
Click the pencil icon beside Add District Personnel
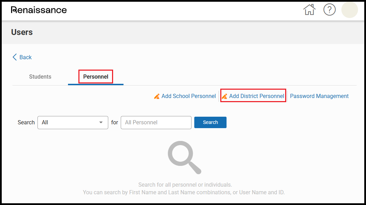pyautogui.click(x=224, y=96)
